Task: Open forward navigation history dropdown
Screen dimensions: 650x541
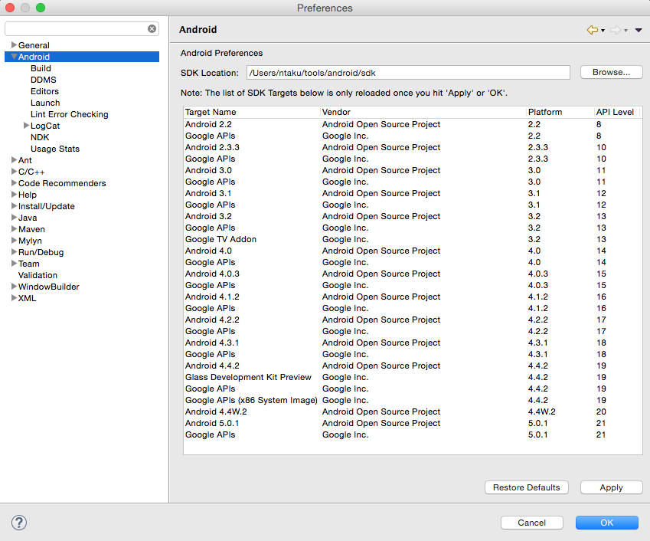Action: pos(626,31)
